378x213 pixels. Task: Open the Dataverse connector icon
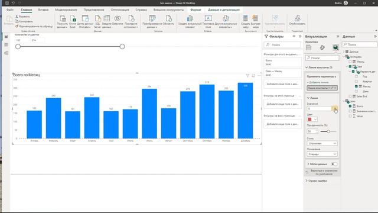118,18
